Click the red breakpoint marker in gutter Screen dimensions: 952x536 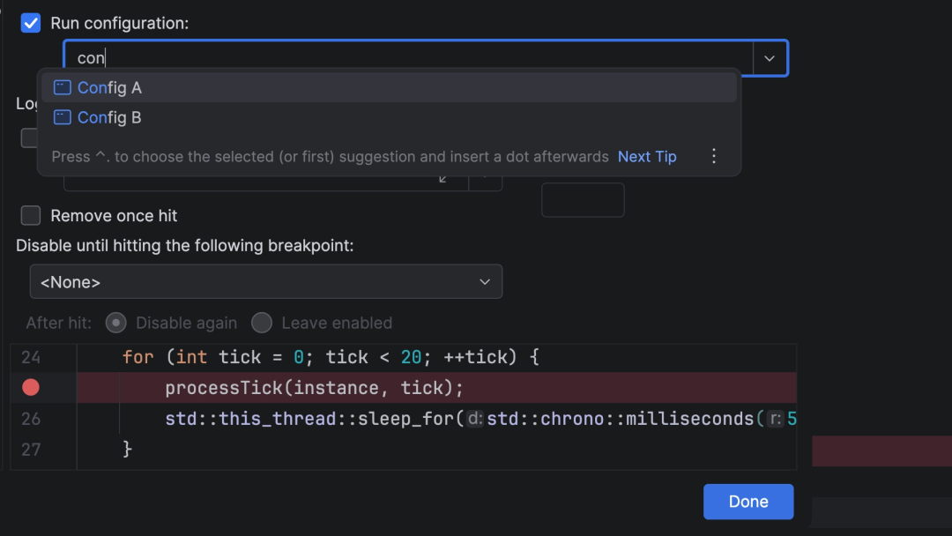pos(30,387)
